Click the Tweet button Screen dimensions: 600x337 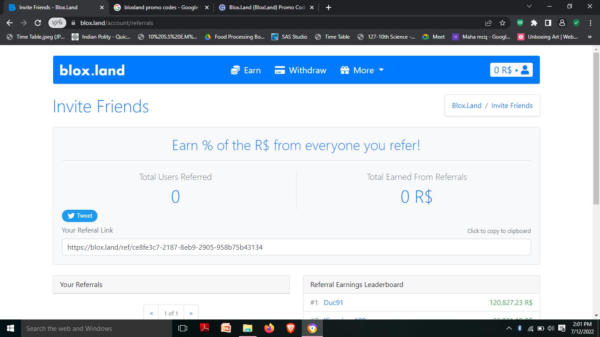[80, 216]
